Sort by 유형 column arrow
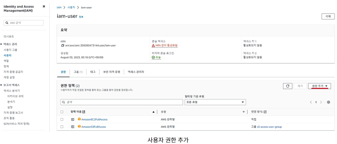 [244, 112]
